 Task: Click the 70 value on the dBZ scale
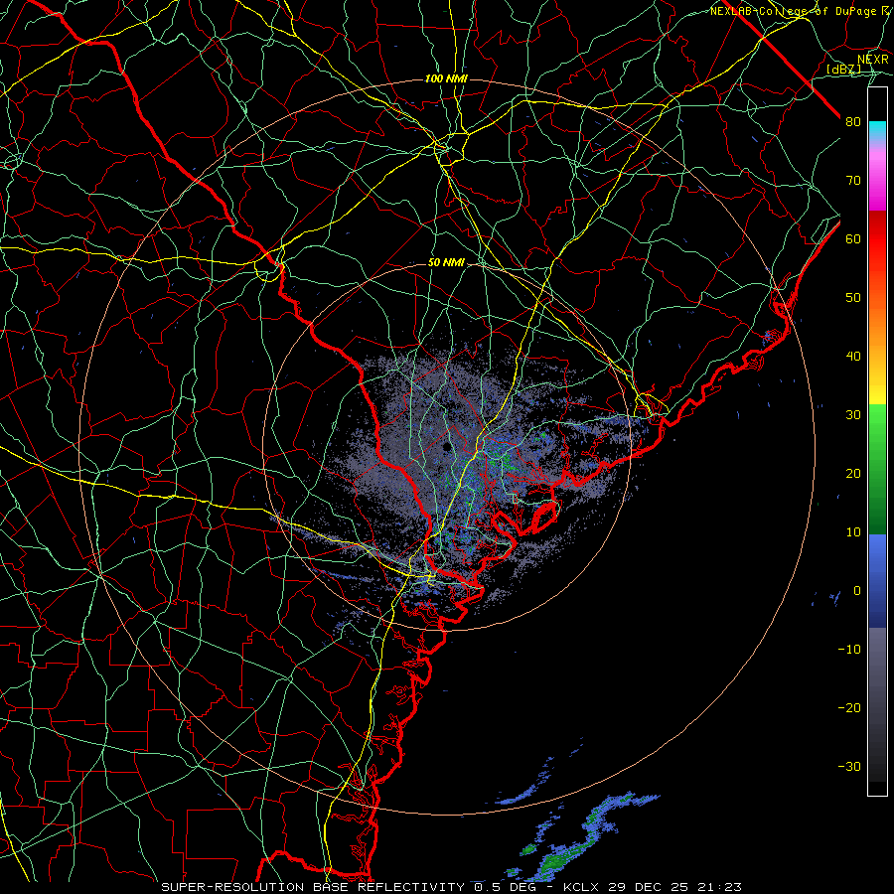click(853, 180)
